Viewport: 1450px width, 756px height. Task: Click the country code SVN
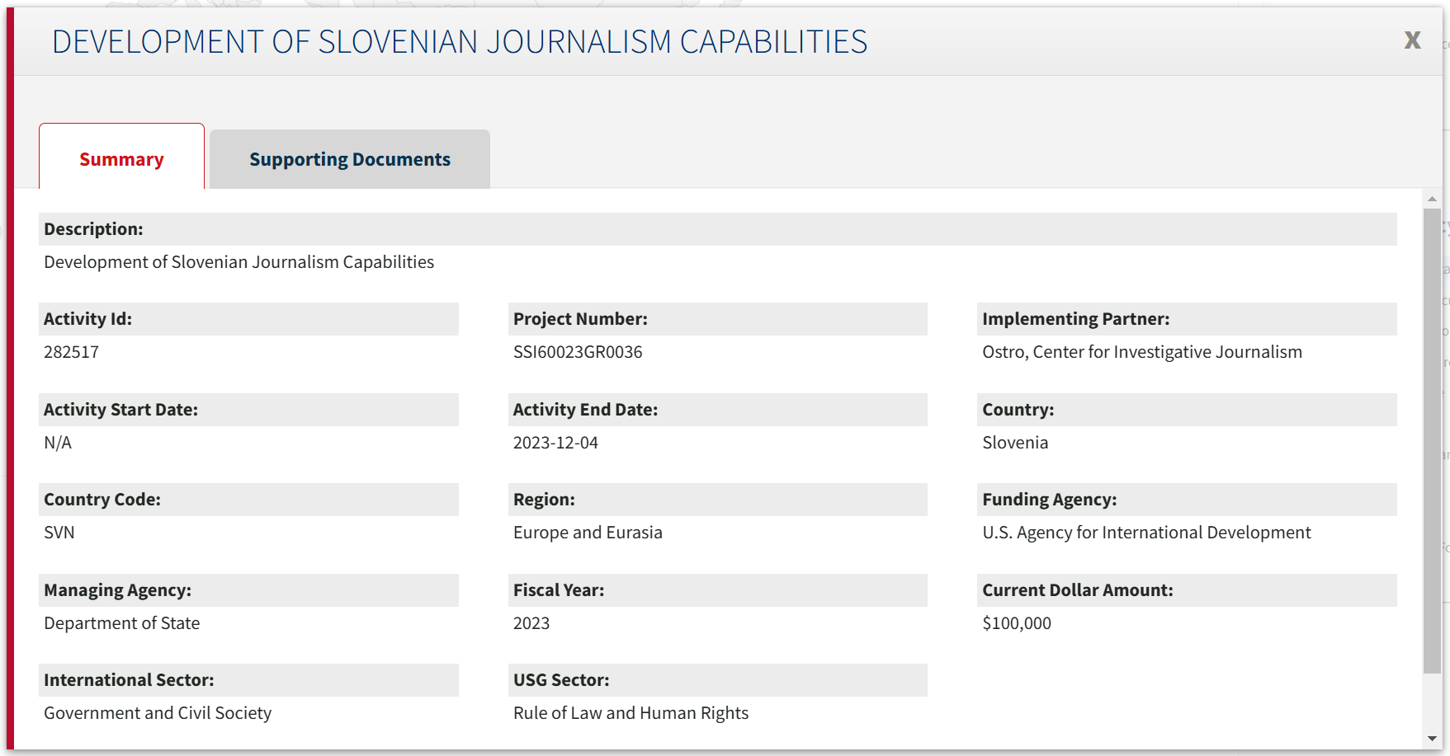[59, 533]
